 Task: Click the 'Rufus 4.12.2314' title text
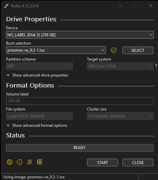[25, 6]
